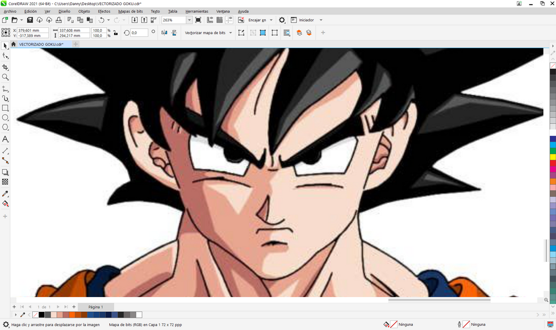Click the Mirror vertically icon
The height and width of the screenshot is (330, 556).
[x=174, y=32]
